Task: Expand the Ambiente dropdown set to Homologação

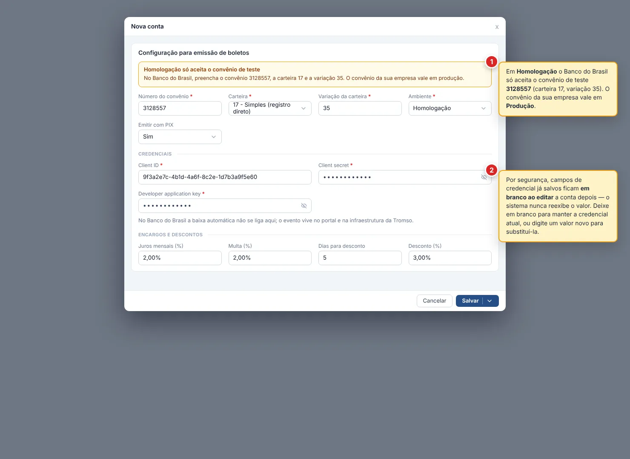Action: point(450,108)
